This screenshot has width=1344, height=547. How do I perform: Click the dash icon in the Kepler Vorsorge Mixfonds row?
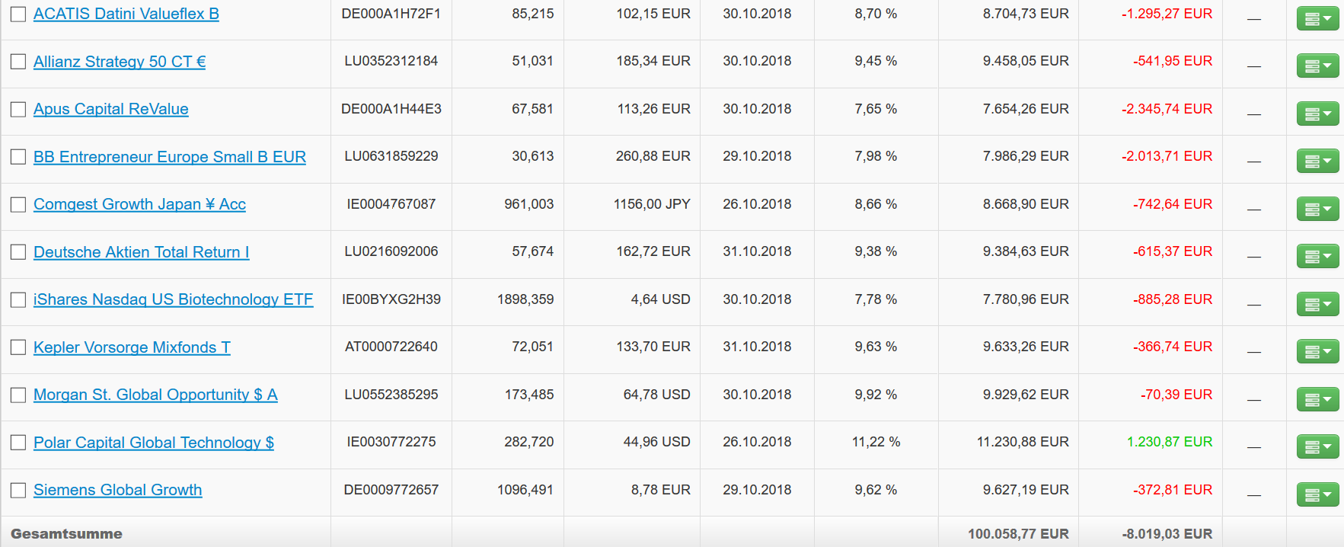1254,352
